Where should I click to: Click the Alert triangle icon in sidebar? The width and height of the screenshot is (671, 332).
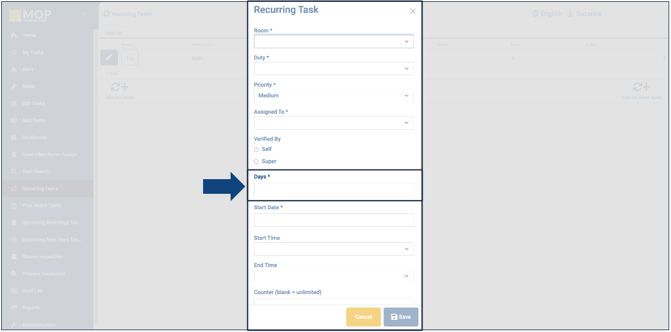pos(13,70)
